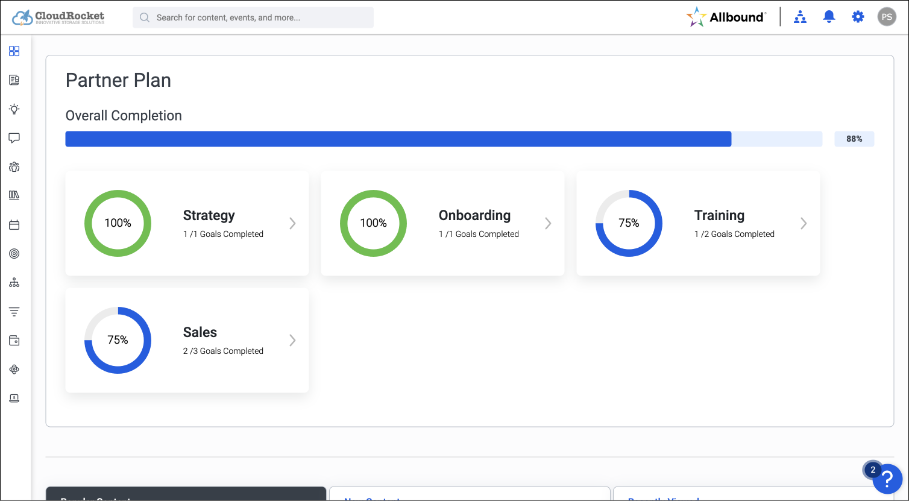909x501 pixels.
Task: Expand the Onboarding card chevron
Action: [x=548, y=224]
